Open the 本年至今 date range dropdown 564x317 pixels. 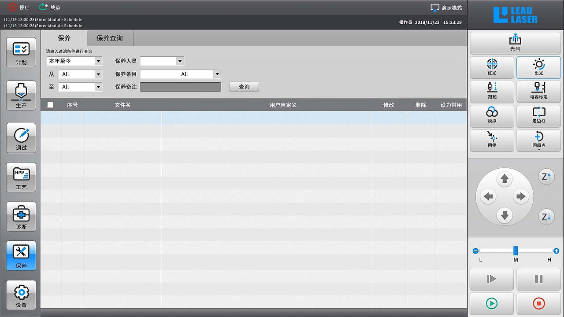point(74,61)
